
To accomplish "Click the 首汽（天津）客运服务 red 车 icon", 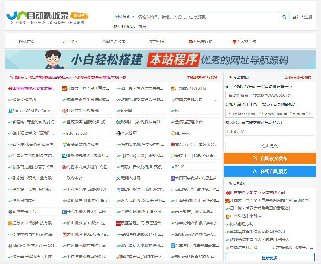I will [173, 145].
